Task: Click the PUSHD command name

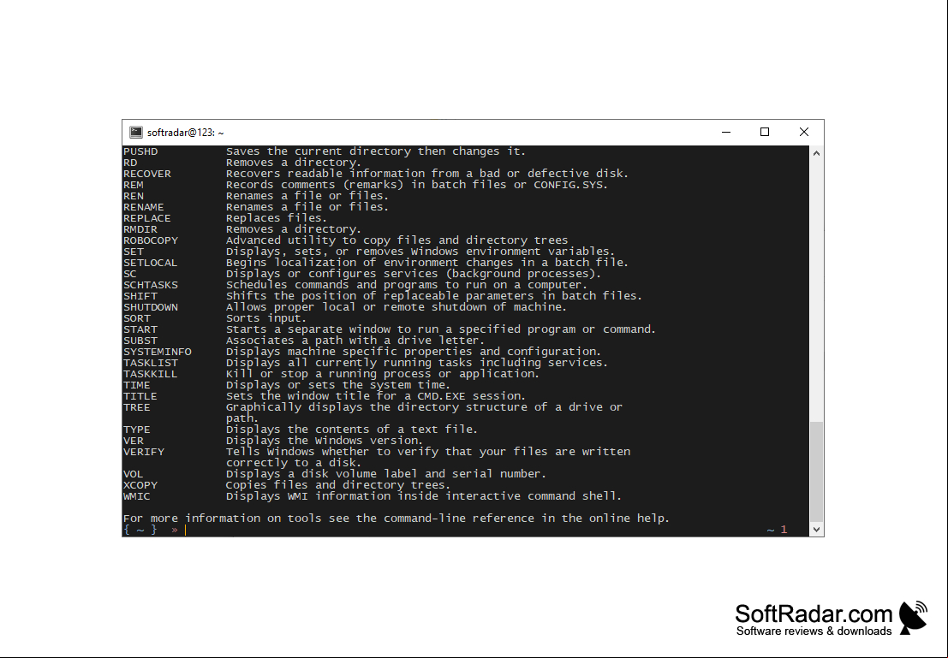Action: point(140,151)
